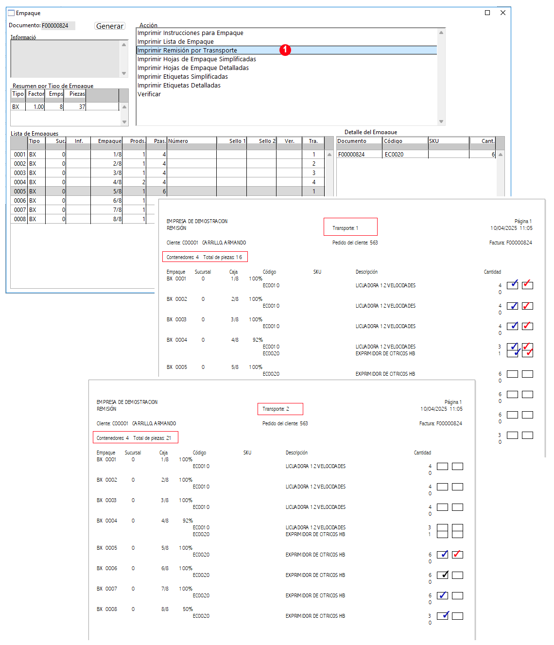Click the Resumen por Tipo up scroll arrow
Viewport: 554px width, 645px height.
coord(124,107)
